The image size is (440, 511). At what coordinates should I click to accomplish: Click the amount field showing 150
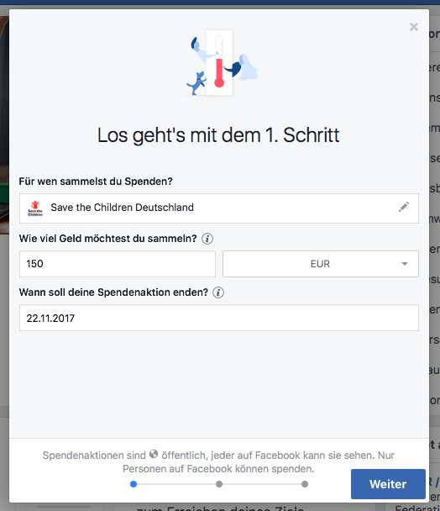[118, 264]
